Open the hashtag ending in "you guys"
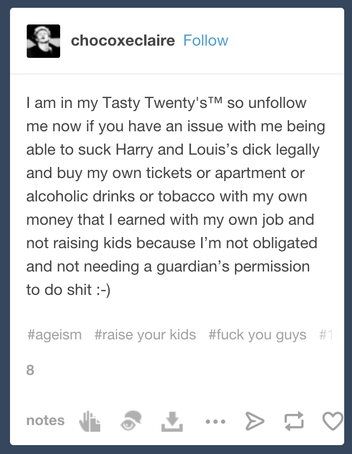 [x=257, y=335]
